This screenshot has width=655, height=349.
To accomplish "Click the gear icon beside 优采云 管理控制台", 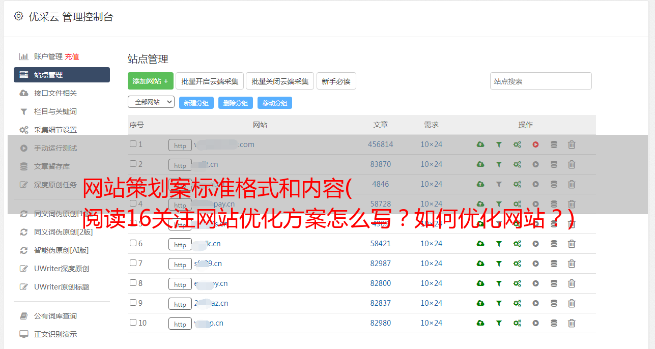I will click(x=18, y=16).
